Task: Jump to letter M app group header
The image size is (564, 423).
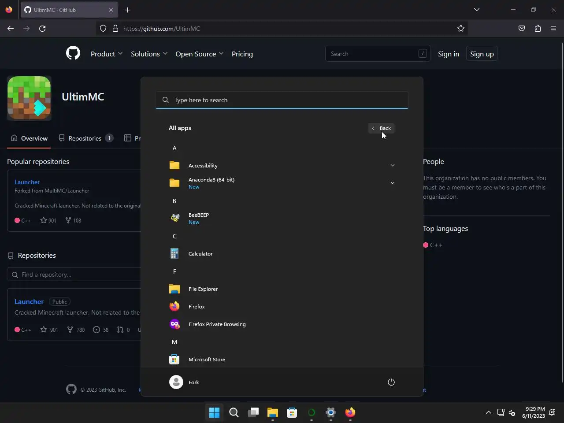Action: coord(174,342)
